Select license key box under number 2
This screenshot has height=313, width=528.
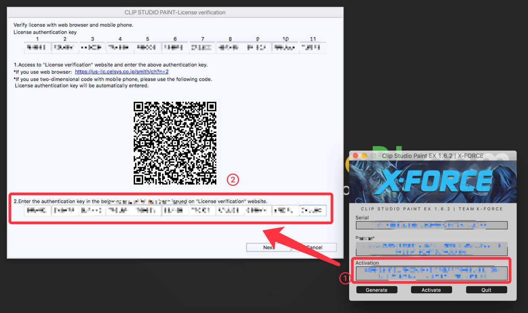tap(65, 48)
